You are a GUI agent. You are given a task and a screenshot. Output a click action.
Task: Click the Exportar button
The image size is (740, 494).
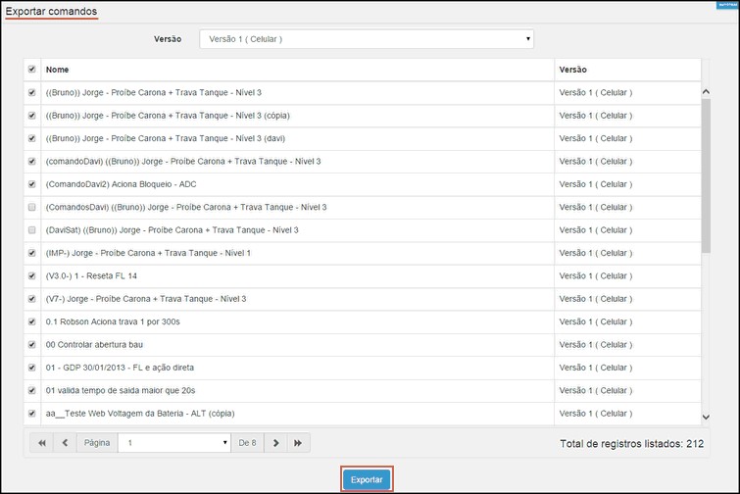click(367, 479)
